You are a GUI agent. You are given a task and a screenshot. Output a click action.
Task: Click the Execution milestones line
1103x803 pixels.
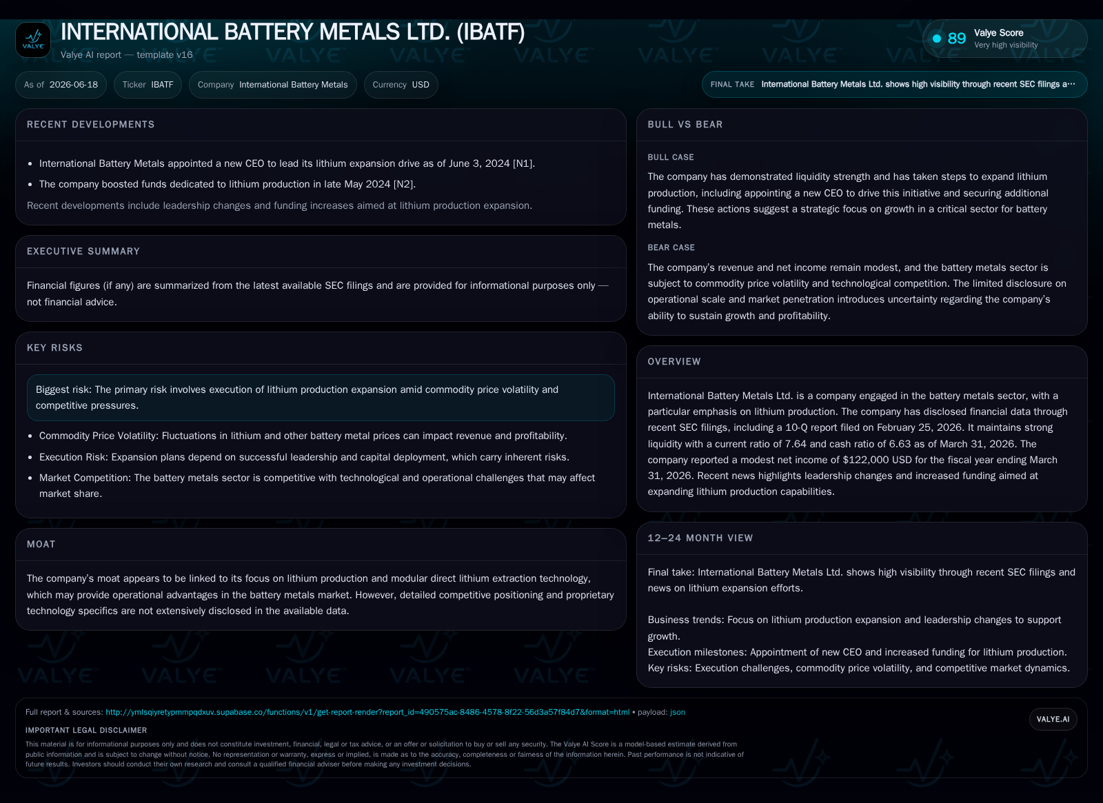(x=858, y=652)
